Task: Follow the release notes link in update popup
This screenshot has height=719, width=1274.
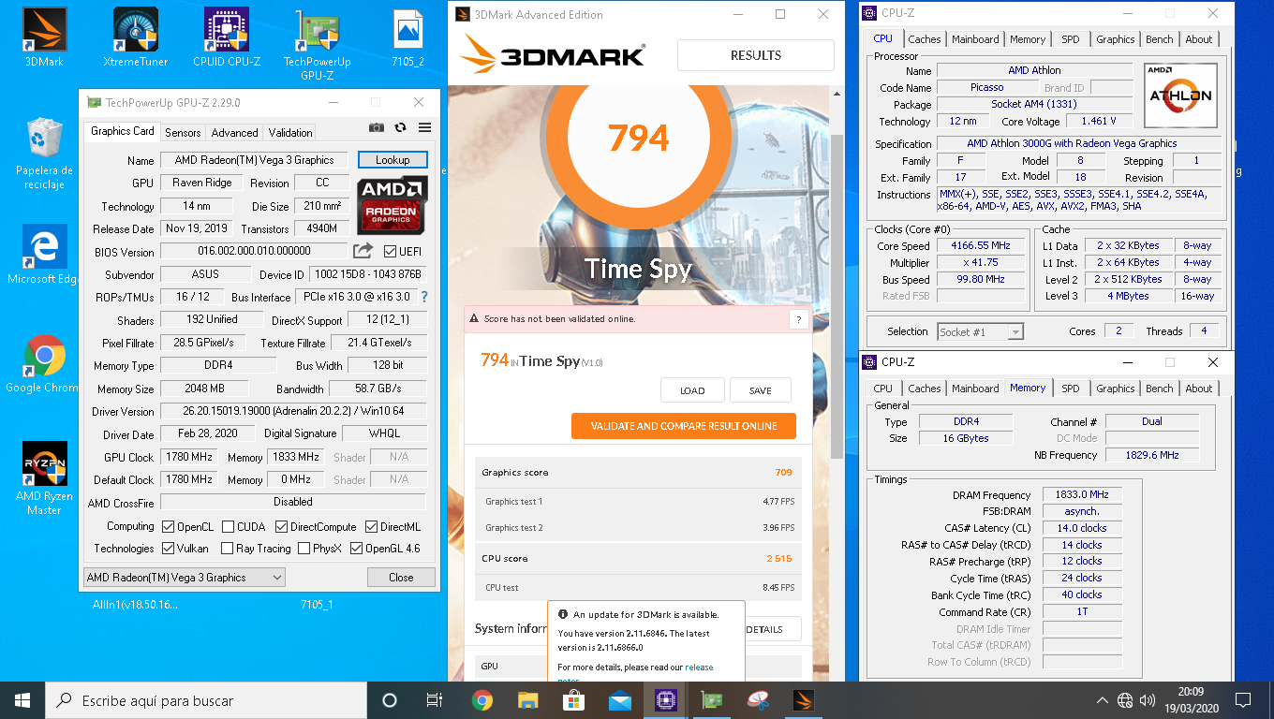Action: [699, 668]
